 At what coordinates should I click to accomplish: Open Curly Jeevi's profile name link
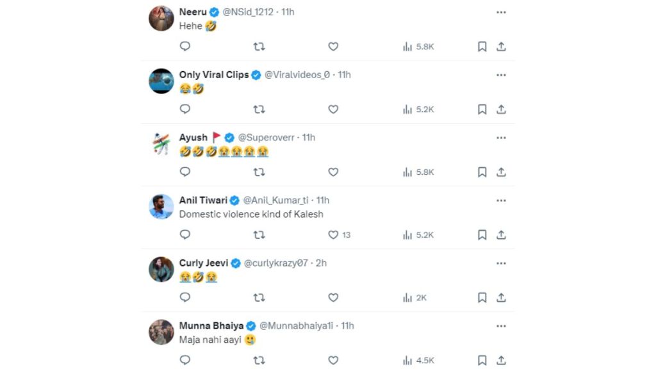pyautogui.click(x=203, y=263)
